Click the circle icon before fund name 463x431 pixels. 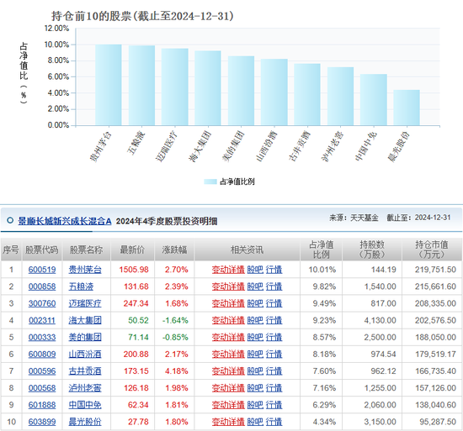point(10,220)
